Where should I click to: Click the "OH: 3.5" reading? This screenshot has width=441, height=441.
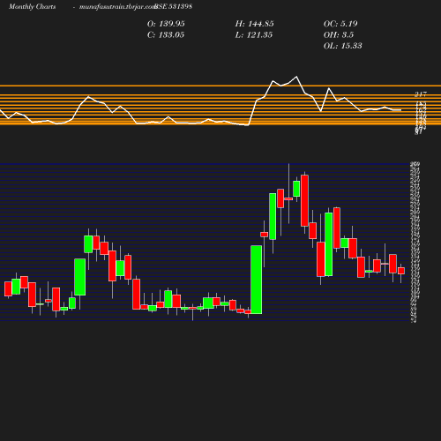(x=339, y=35)
